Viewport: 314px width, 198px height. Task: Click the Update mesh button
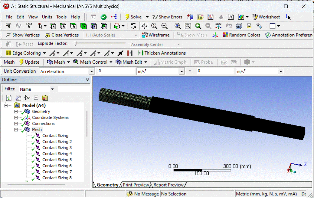[29, 62]
